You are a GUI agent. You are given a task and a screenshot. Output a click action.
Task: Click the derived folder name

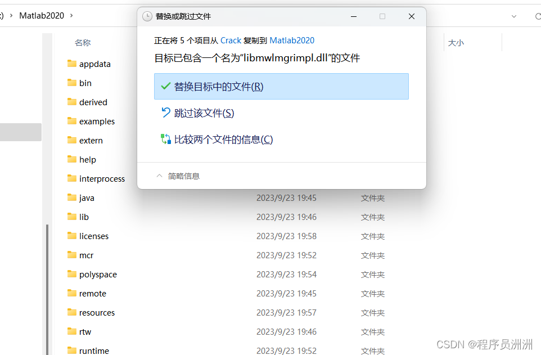tap(93, 102)
